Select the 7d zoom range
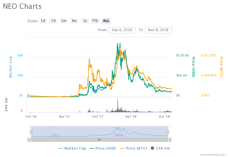Image resolution: width=228 pixels, height=157 pixels. [53, 21]
